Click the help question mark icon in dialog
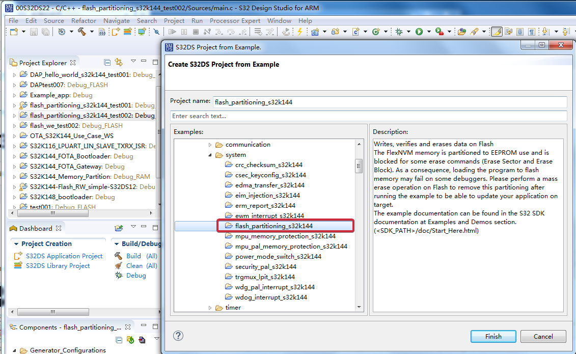This screenshot has height=354, width=576. point(178,336)
